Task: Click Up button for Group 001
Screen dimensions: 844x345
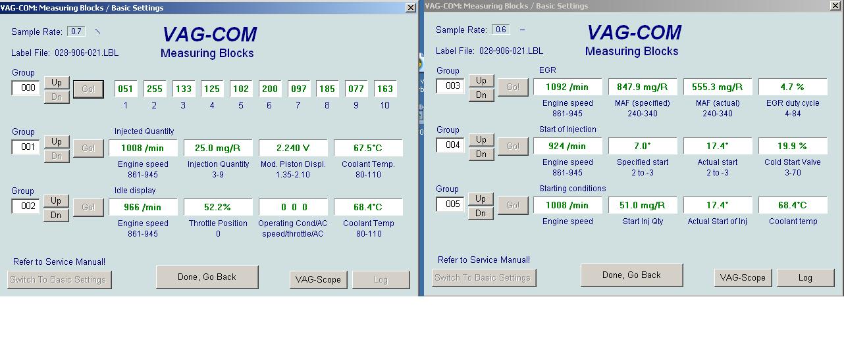Action: (x=57, y=142)
